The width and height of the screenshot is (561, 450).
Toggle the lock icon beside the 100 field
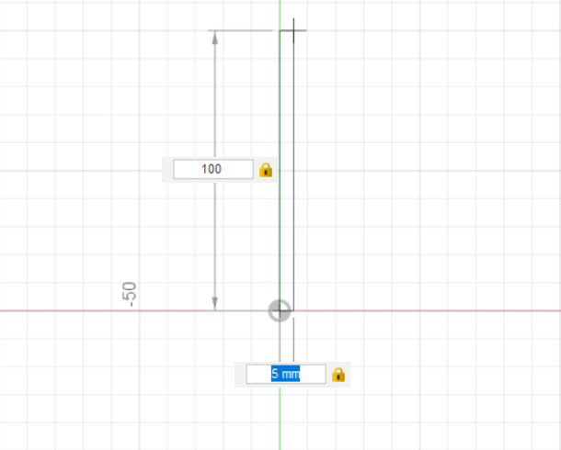(x=266, y=170)
